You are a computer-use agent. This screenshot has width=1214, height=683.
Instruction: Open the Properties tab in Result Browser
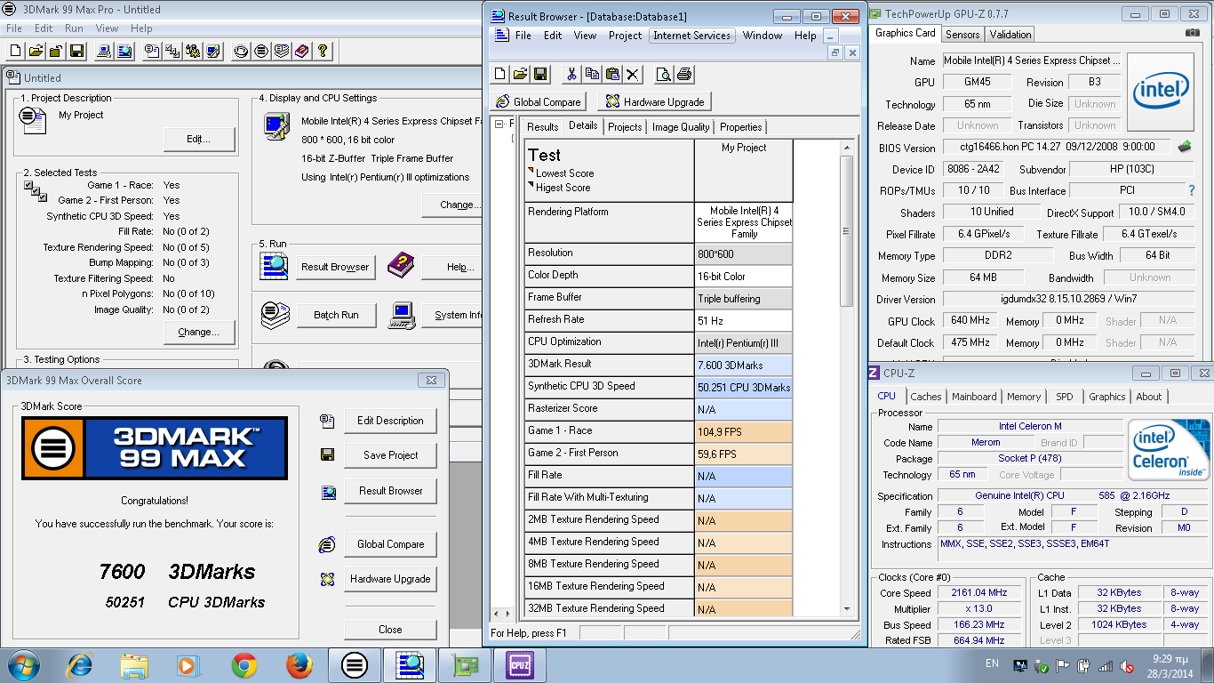pos(740,127)
